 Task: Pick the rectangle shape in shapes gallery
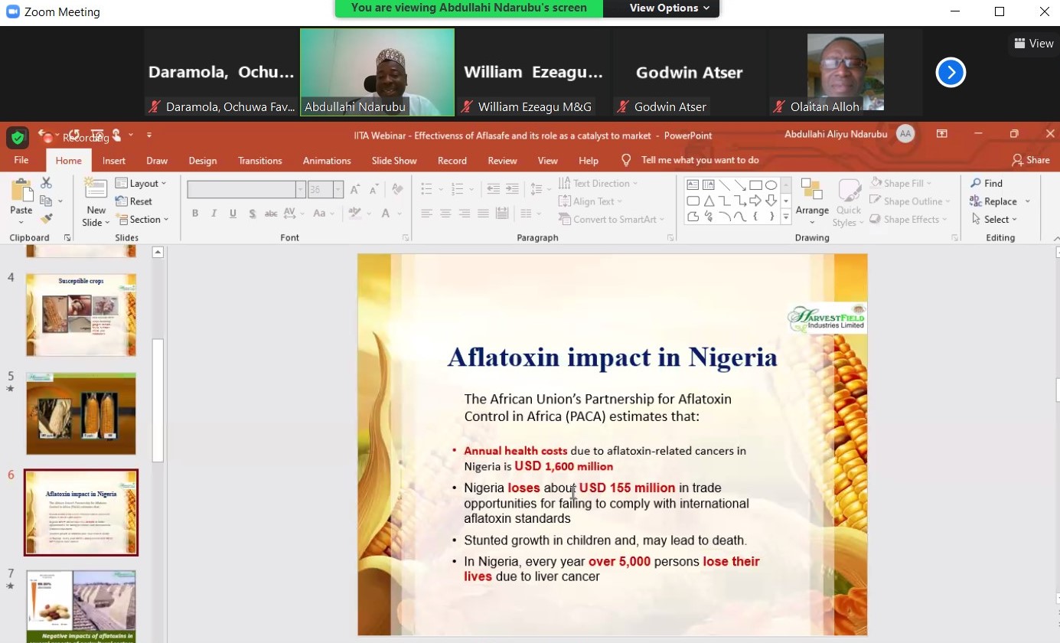[x=755, y=185]
